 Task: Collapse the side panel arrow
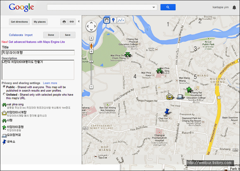(79, 21)
